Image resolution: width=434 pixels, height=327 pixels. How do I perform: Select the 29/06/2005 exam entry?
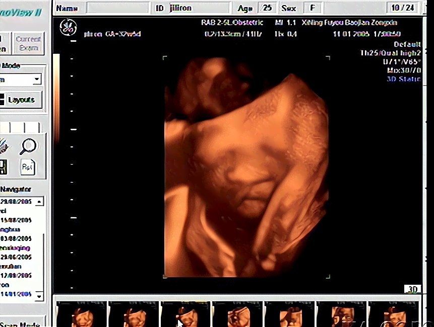click(x=16, y=257)
